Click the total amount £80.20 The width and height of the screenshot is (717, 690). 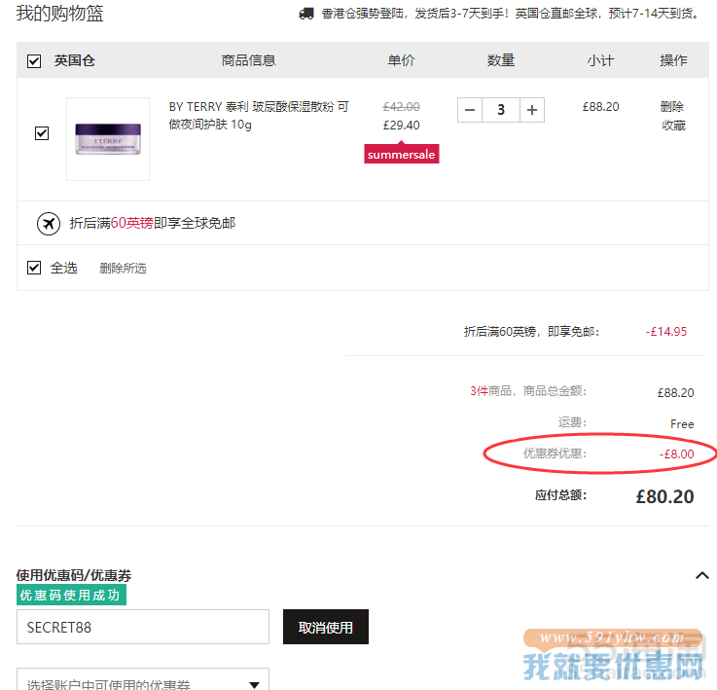[664, 496]
